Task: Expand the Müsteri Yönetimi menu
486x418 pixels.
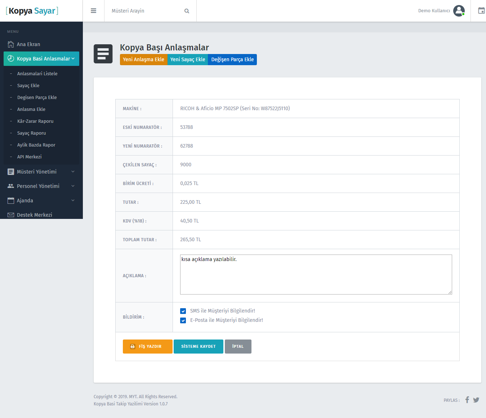Action: click(x=41, y=172)
